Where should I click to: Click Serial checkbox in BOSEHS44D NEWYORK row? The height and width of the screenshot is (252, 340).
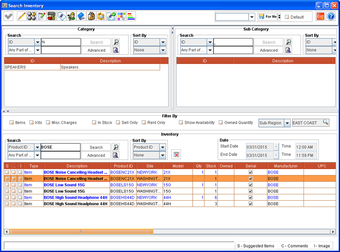250,197
